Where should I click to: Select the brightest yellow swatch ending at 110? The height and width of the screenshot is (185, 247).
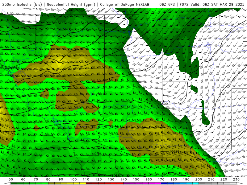(83, 183)
